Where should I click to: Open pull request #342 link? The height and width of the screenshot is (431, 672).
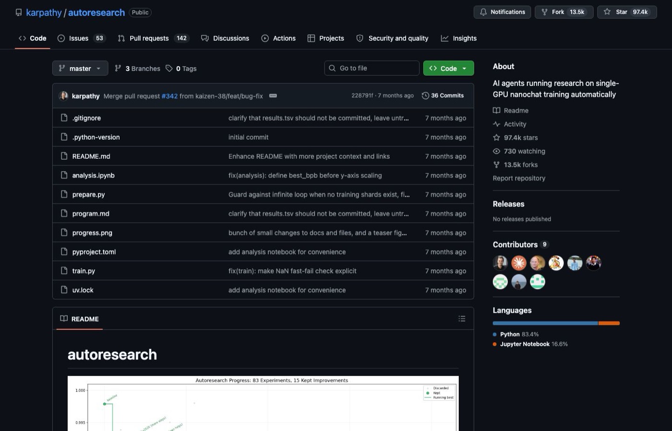click(x=169, y=96)
